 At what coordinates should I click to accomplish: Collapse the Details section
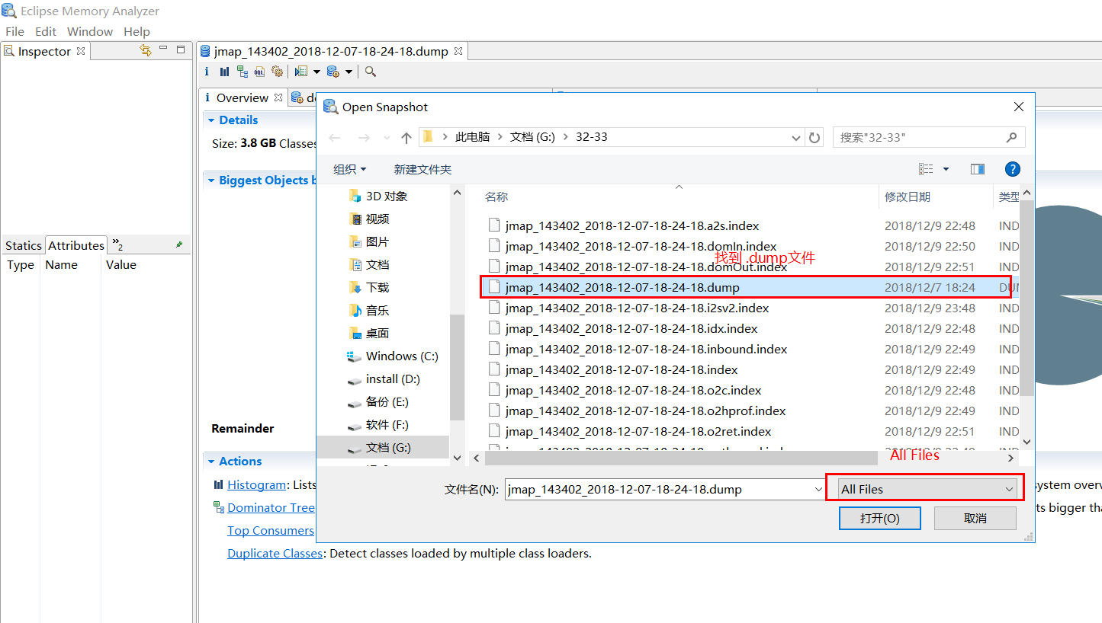pos(210,120)
